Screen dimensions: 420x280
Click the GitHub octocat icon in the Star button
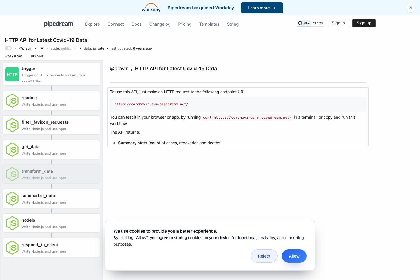[300, 23]
